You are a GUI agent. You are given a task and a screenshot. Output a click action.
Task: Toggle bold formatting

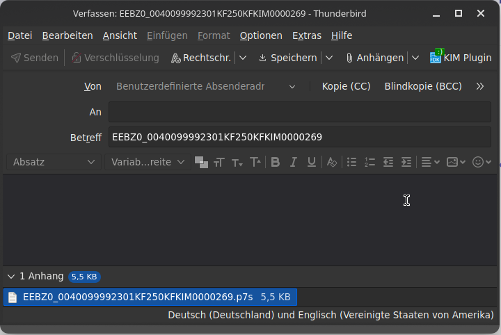coord(276,163)
